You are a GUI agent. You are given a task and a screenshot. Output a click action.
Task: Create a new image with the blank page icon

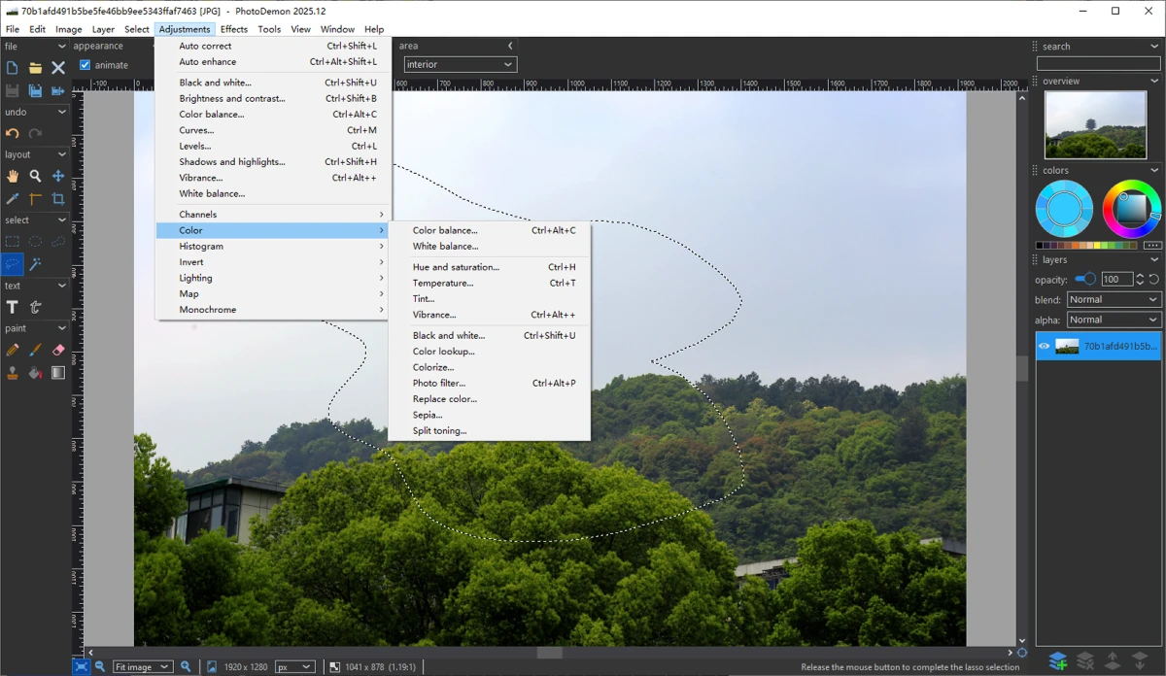coord(12,68)
